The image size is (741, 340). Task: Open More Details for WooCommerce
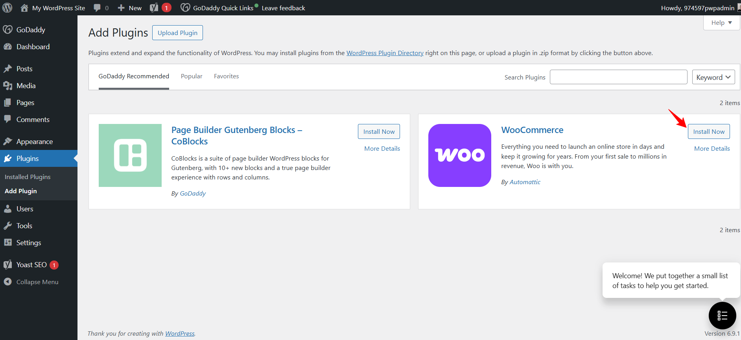(712, 148)
